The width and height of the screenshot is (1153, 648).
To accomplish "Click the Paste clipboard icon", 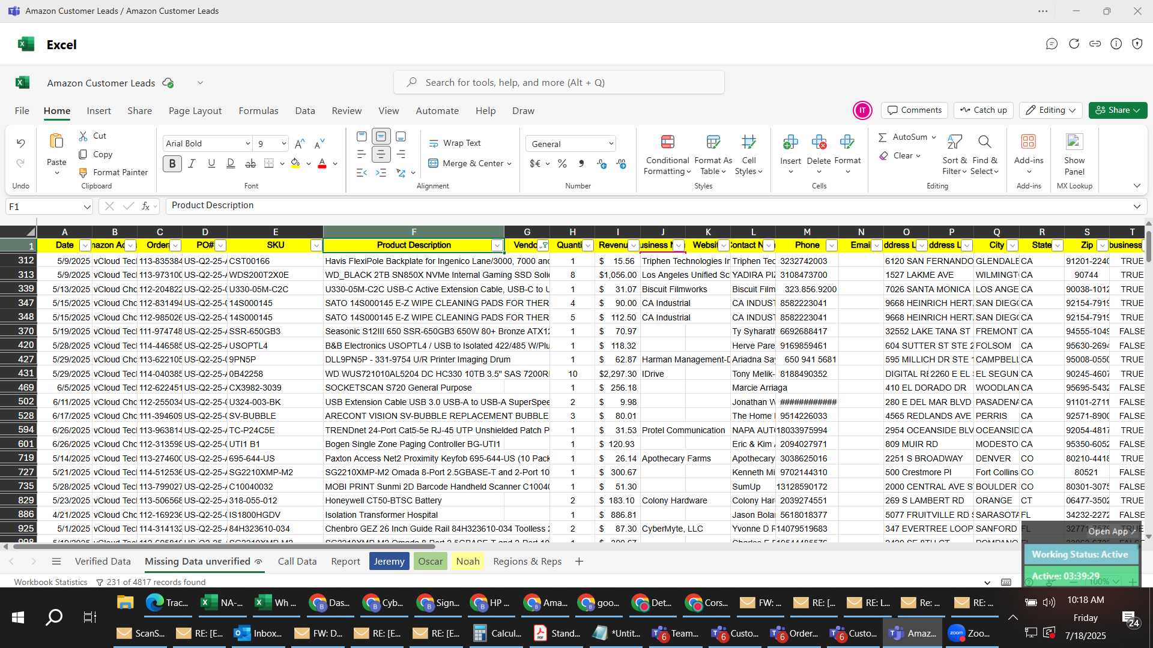I will click(x=56, y=142).
